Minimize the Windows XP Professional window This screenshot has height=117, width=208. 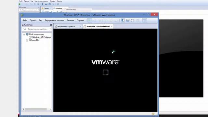coord(144,14)
